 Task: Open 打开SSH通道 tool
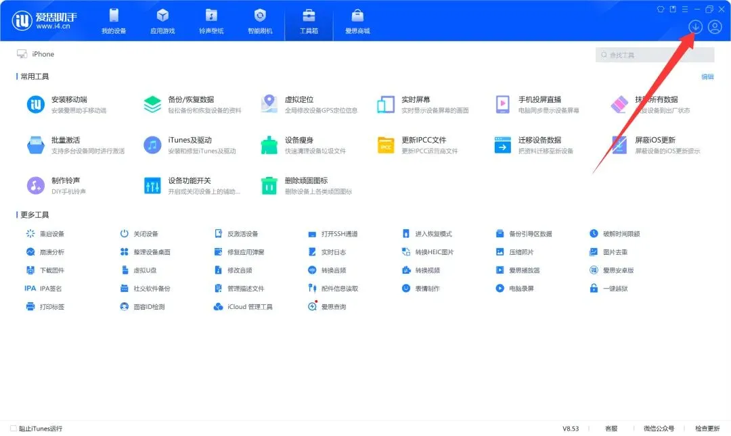333,234
